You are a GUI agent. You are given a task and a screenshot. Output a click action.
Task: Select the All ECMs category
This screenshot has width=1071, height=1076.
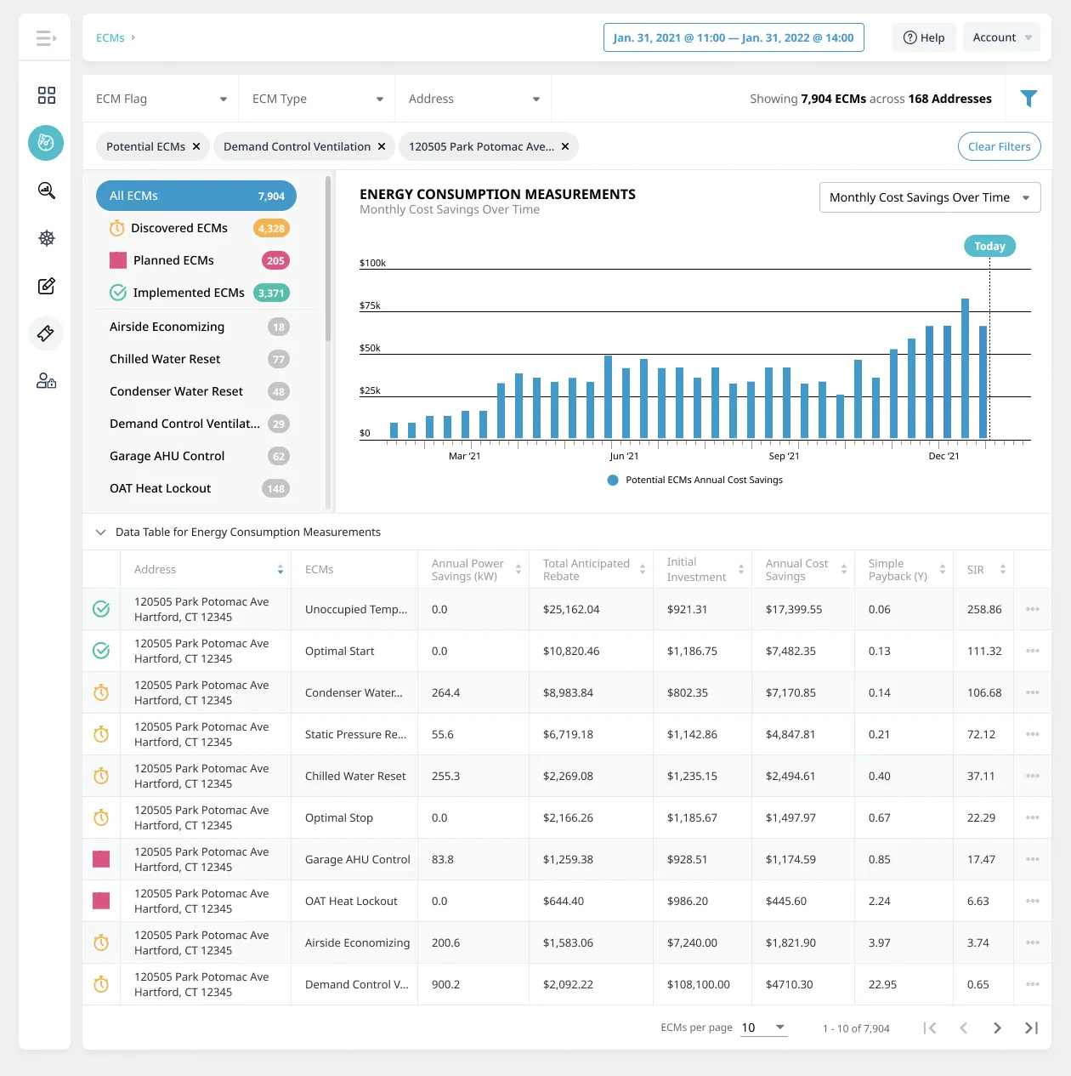point(196,196)
